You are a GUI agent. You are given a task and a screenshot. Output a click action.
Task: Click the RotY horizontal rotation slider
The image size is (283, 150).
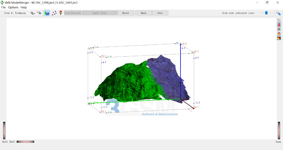(x=25, y=142)
